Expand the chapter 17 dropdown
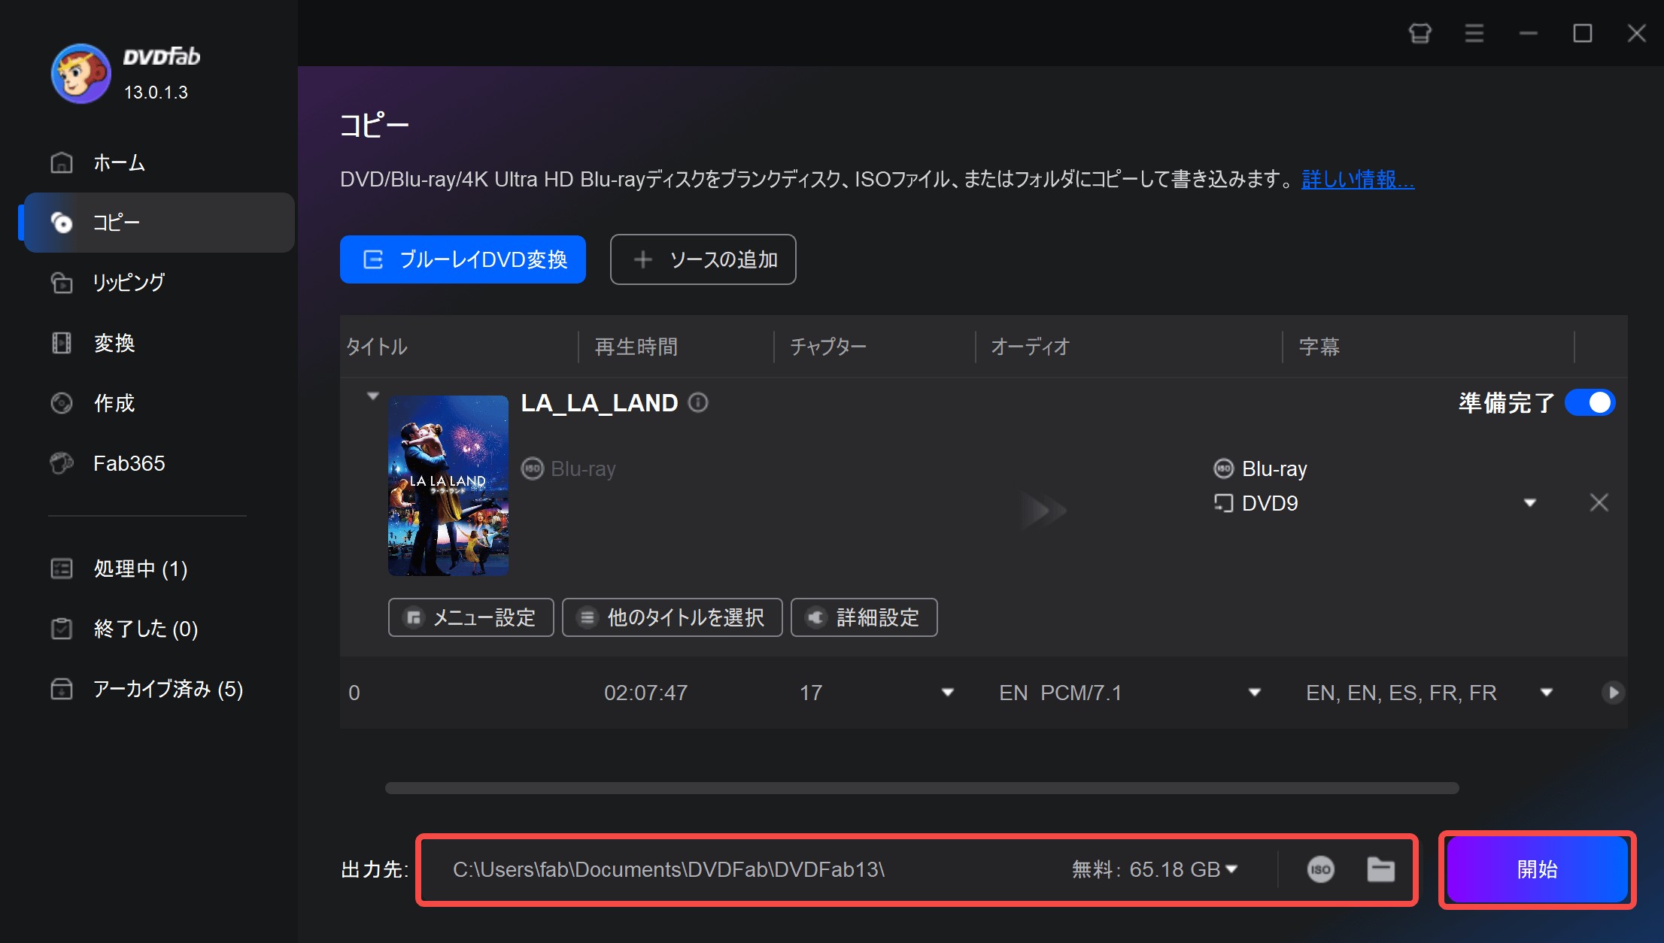 [948, 693]
